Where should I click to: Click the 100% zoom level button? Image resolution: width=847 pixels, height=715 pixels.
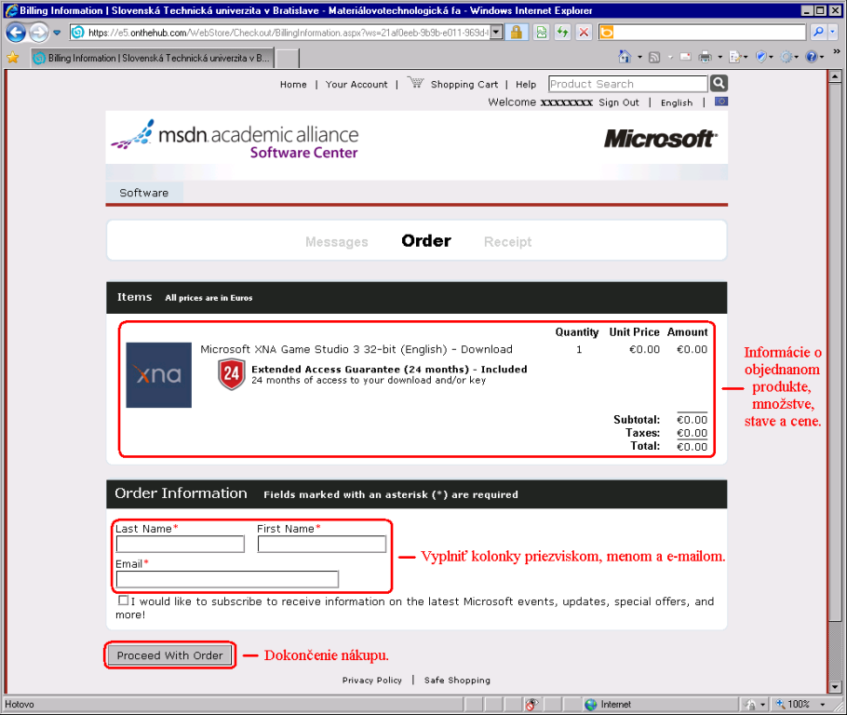(794, 705)
